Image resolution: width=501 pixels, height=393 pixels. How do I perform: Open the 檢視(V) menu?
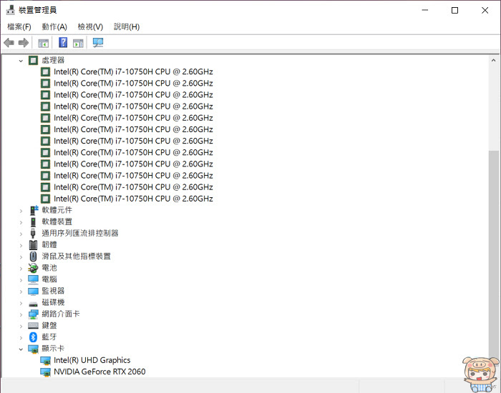click(x=90, y=27)
